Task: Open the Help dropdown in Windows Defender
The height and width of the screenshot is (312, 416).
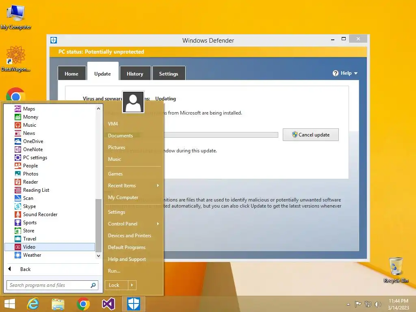Action: pyautogui.click(x=345, y=73)
